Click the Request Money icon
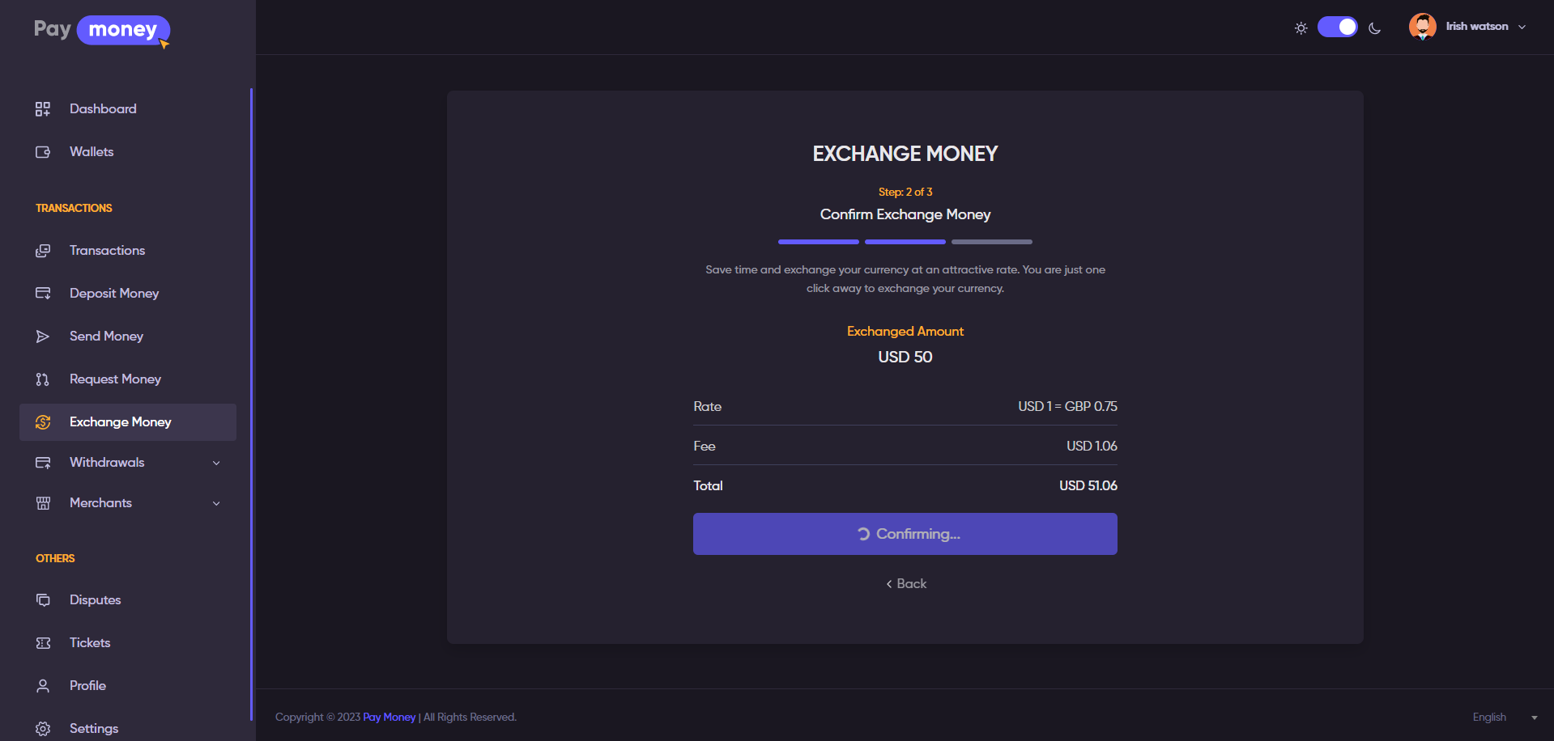The height and width of the screenshot is (741, 1554). (x=43, y=379)
